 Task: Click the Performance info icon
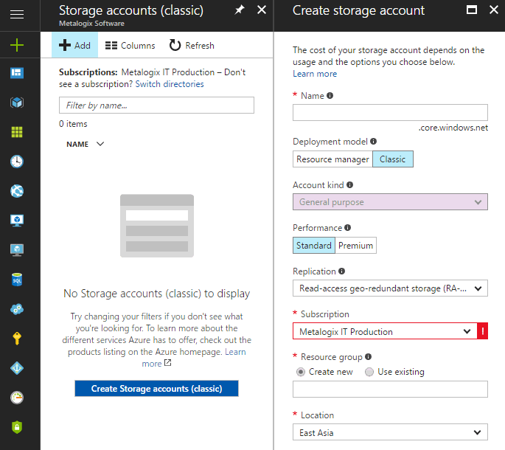(347, 227)
